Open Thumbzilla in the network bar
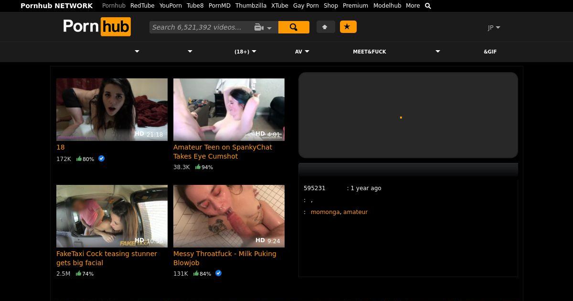The image size is (573, 301). click(x=251, y=6)
